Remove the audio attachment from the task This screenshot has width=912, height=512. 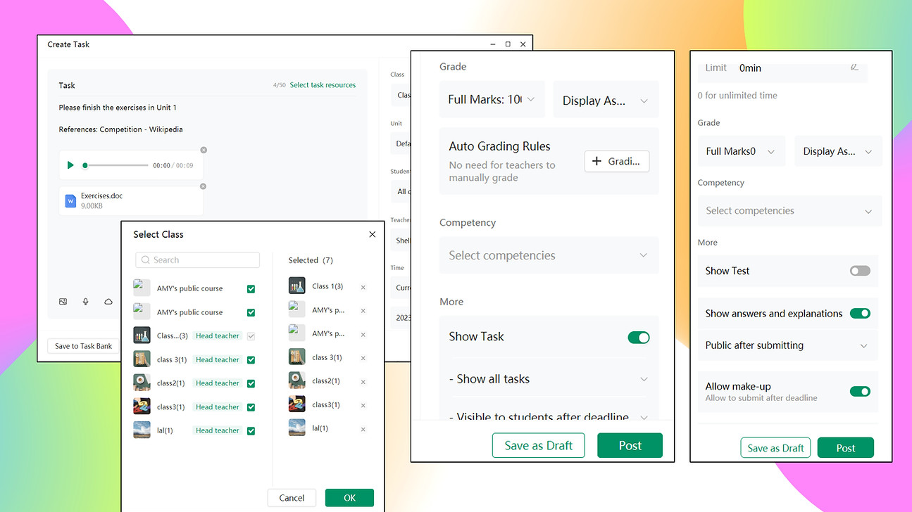pyautogui.click(x=204, y=150)
